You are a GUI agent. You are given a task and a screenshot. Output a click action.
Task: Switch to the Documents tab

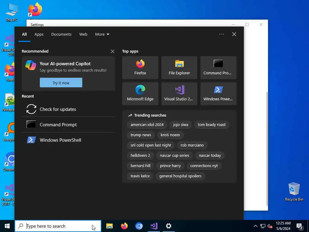point(61,34)
